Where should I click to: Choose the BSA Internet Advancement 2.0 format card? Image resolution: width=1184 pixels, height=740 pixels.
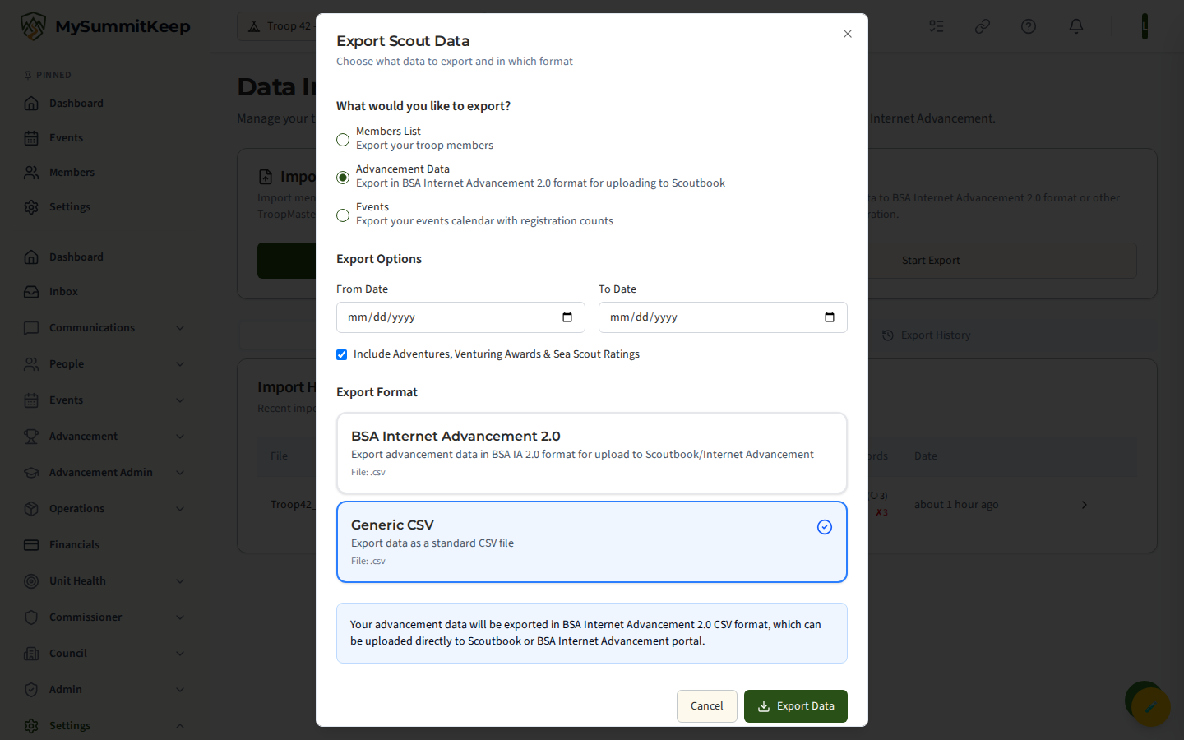tap(592, 453)
